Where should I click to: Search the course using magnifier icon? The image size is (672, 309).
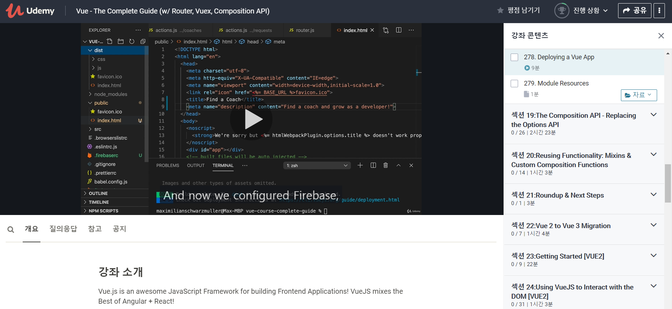click(11, 230)
